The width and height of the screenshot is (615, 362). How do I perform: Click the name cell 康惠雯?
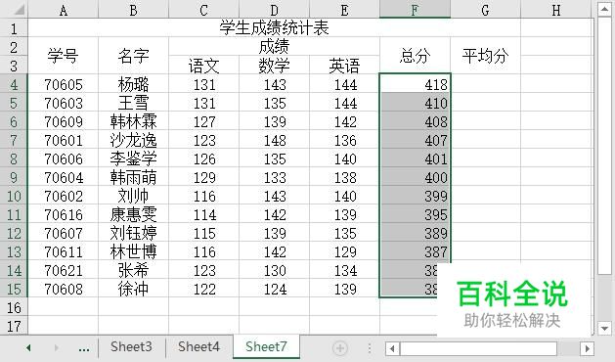tap(133, 214)
